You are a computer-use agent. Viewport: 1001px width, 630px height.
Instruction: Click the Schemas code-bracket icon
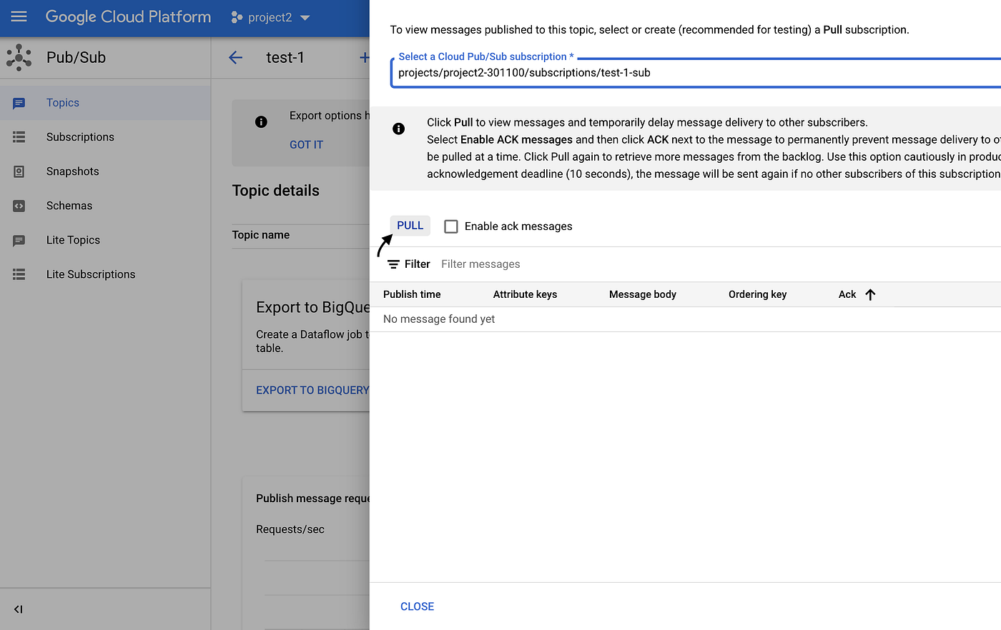click(19, 206)
